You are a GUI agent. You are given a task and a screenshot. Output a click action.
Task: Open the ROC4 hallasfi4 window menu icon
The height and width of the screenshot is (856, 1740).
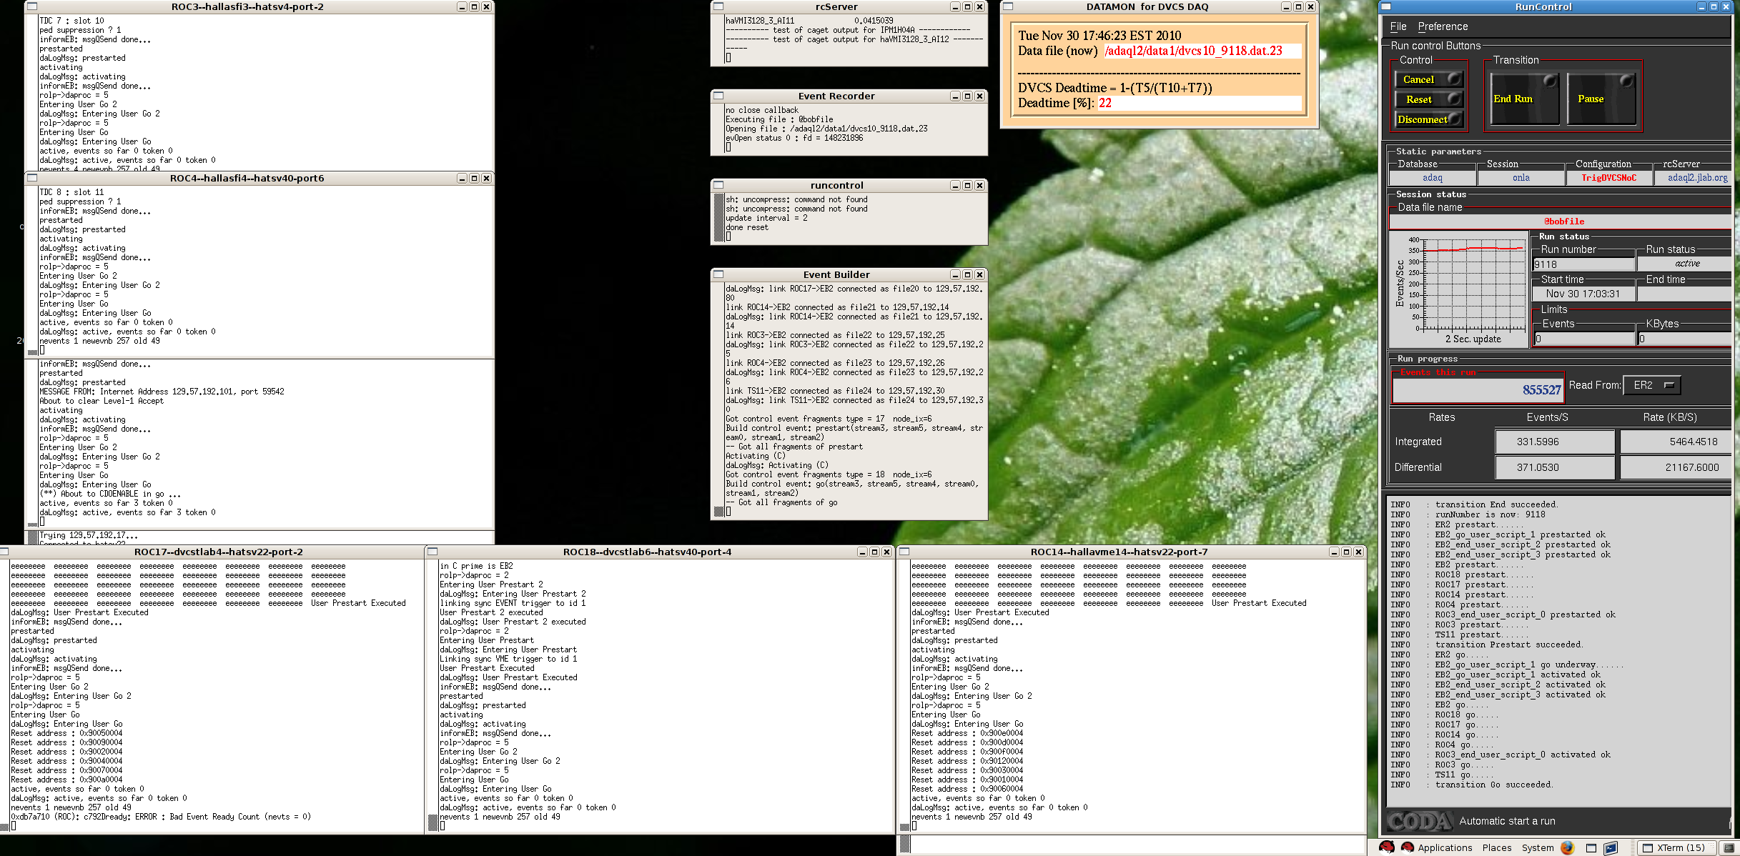[32, 178]
